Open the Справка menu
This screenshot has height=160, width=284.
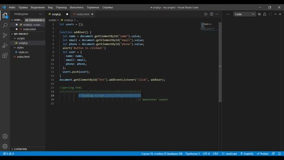107,8
